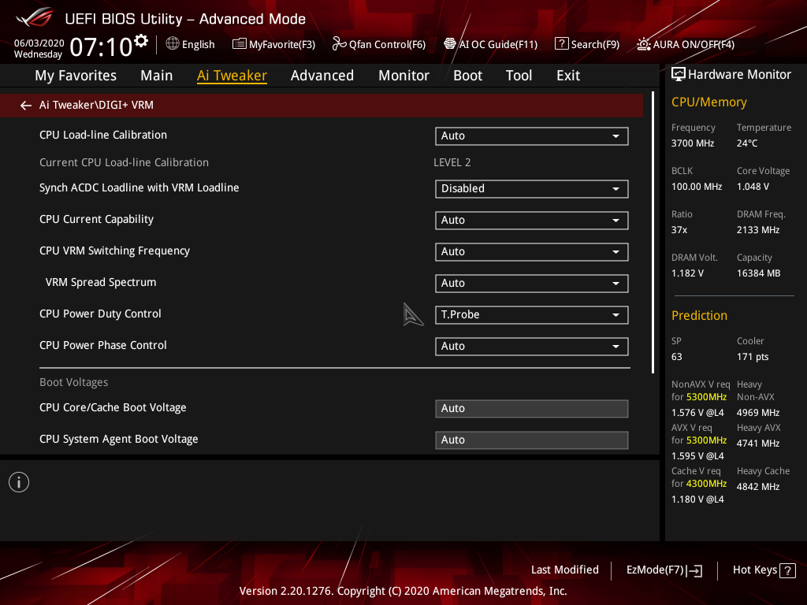Viewport: 807px width, 605px height.
Task: Click the CPU Current Capability selector
Action: [531, 220]
